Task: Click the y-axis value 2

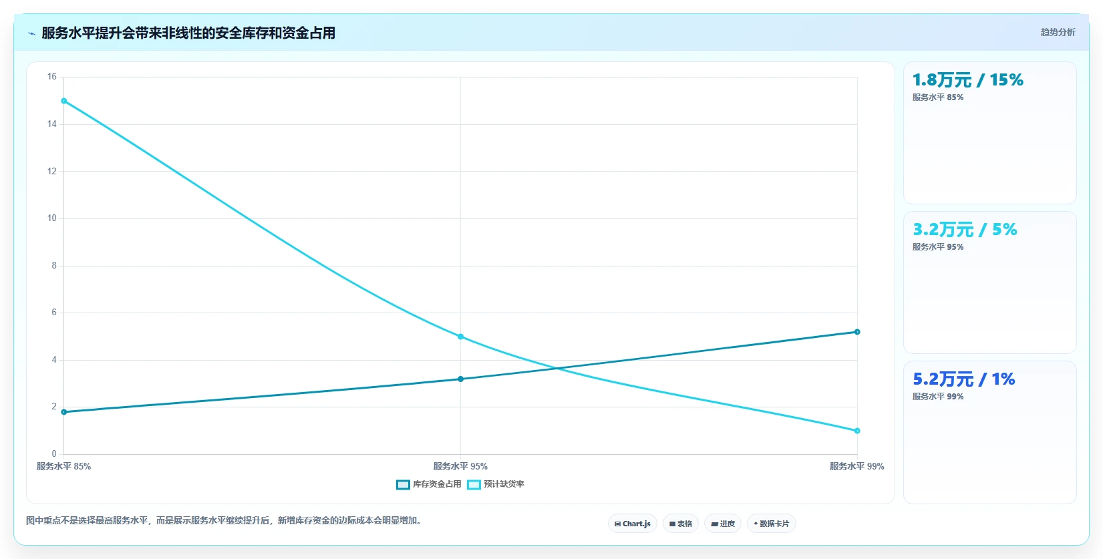Action: (x=54, y=407)
